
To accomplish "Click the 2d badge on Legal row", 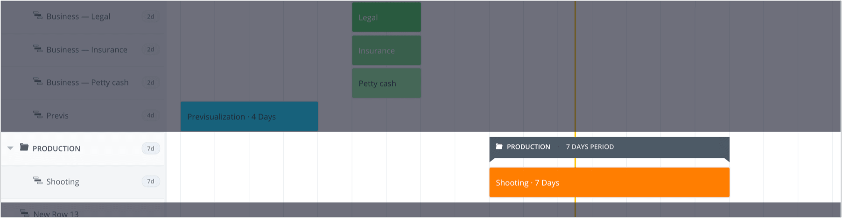I will coord(151,16).
